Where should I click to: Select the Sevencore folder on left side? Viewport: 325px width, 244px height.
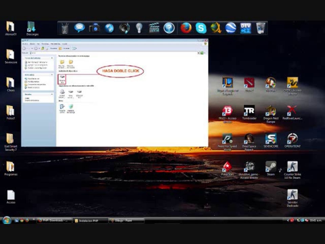click(11, 57)
